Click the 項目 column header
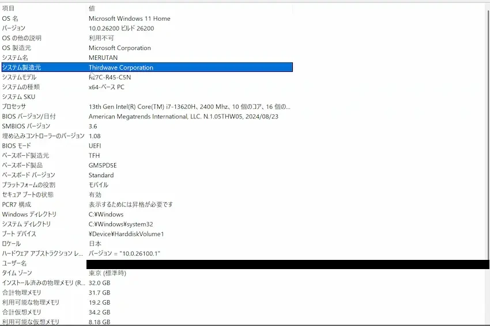The height and width of the screenshot is (326, 490). [44, 9]
